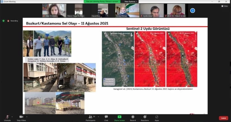Open the Apps panel

click(157, 118)
